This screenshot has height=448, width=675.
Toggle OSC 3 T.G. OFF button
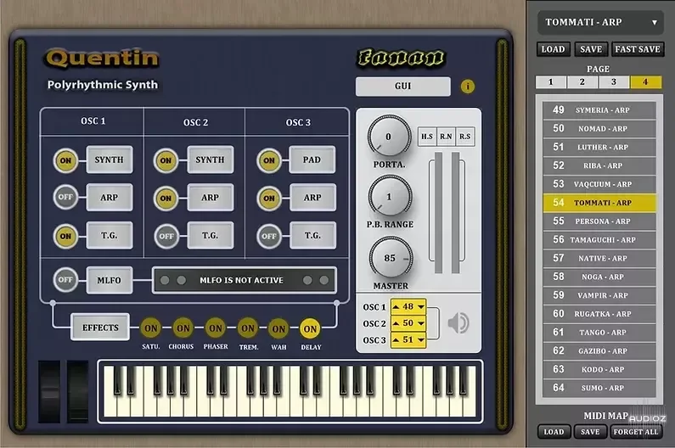(x=269, y=236)
